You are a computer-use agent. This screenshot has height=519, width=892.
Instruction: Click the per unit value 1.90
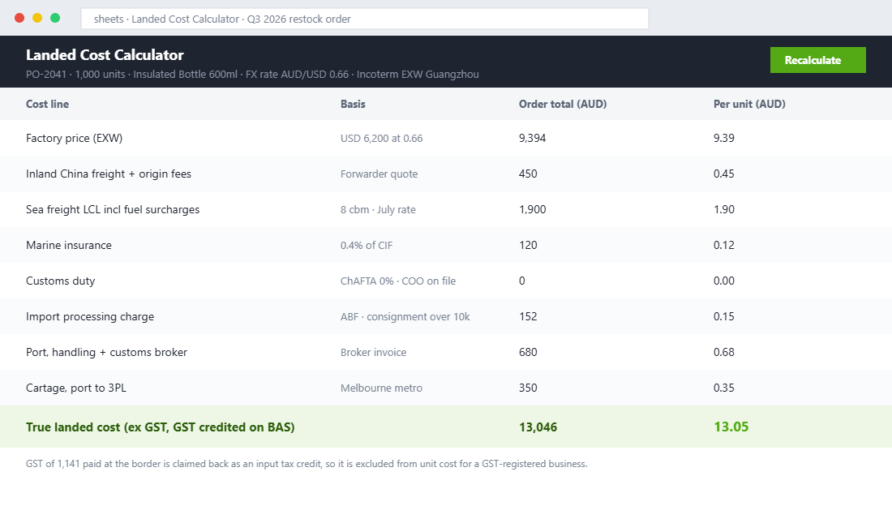tap(723, 209)
